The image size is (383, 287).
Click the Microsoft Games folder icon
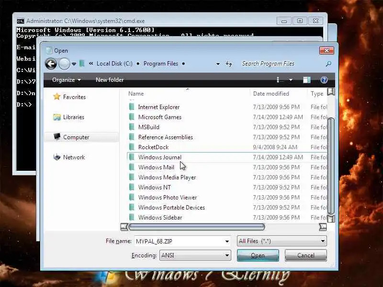[x=132, y=117]
